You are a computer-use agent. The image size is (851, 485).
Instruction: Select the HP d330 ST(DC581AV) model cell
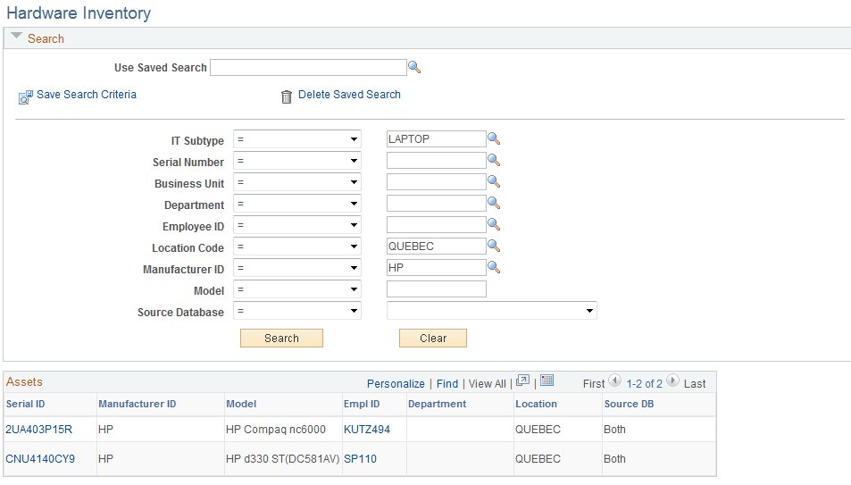pos(283,458)
